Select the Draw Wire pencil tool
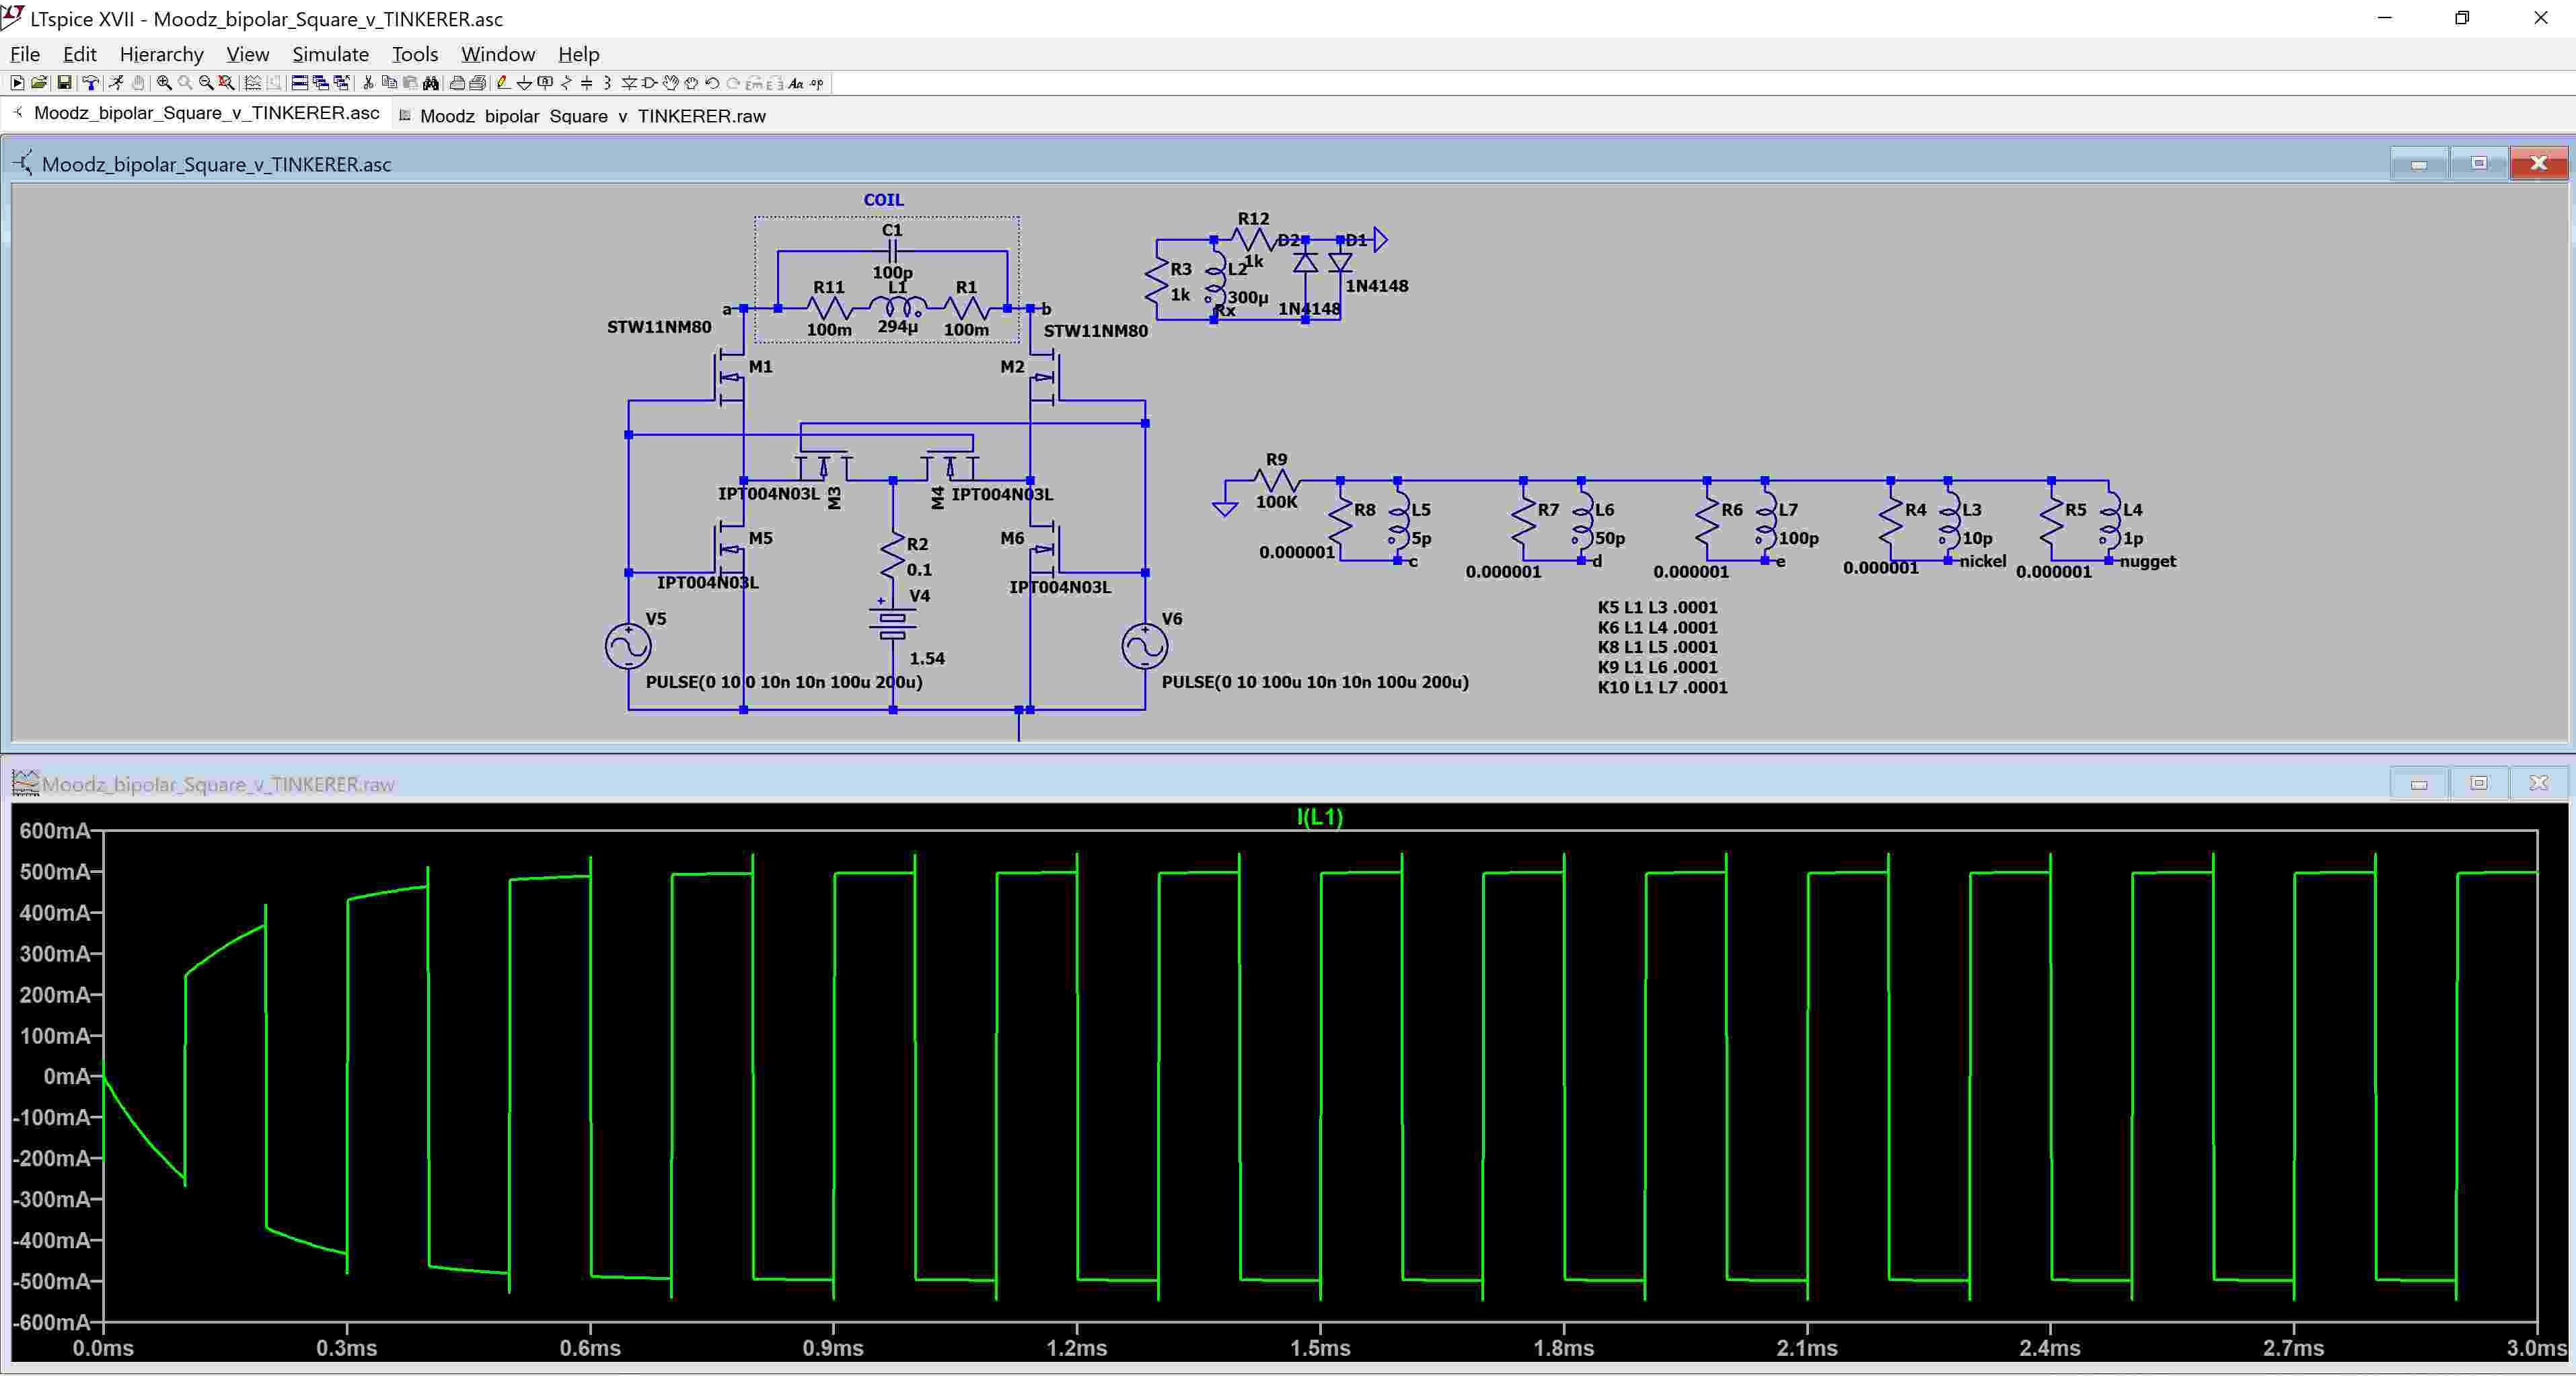The image size is (2576, 1376). 503,83
